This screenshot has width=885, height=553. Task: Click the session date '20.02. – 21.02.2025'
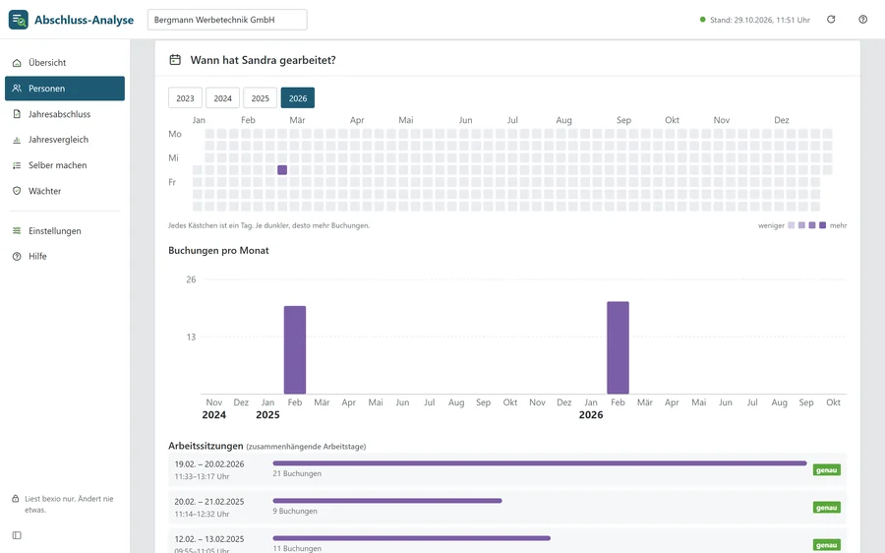tap(209, 501)
